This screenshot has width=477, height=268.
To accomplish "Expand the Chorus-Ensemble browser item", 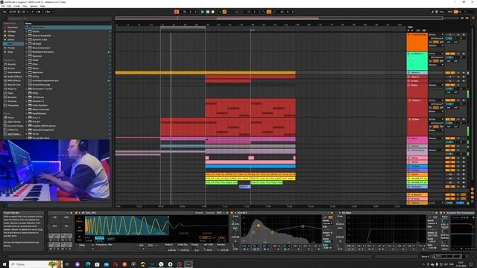I will click(x=27, y=36).
